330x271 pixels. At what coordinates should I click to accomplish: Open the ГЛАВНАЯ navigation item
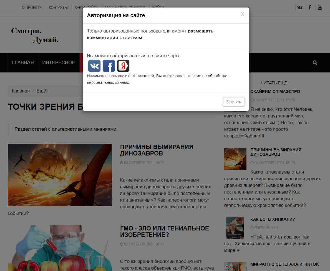point(23,63)
